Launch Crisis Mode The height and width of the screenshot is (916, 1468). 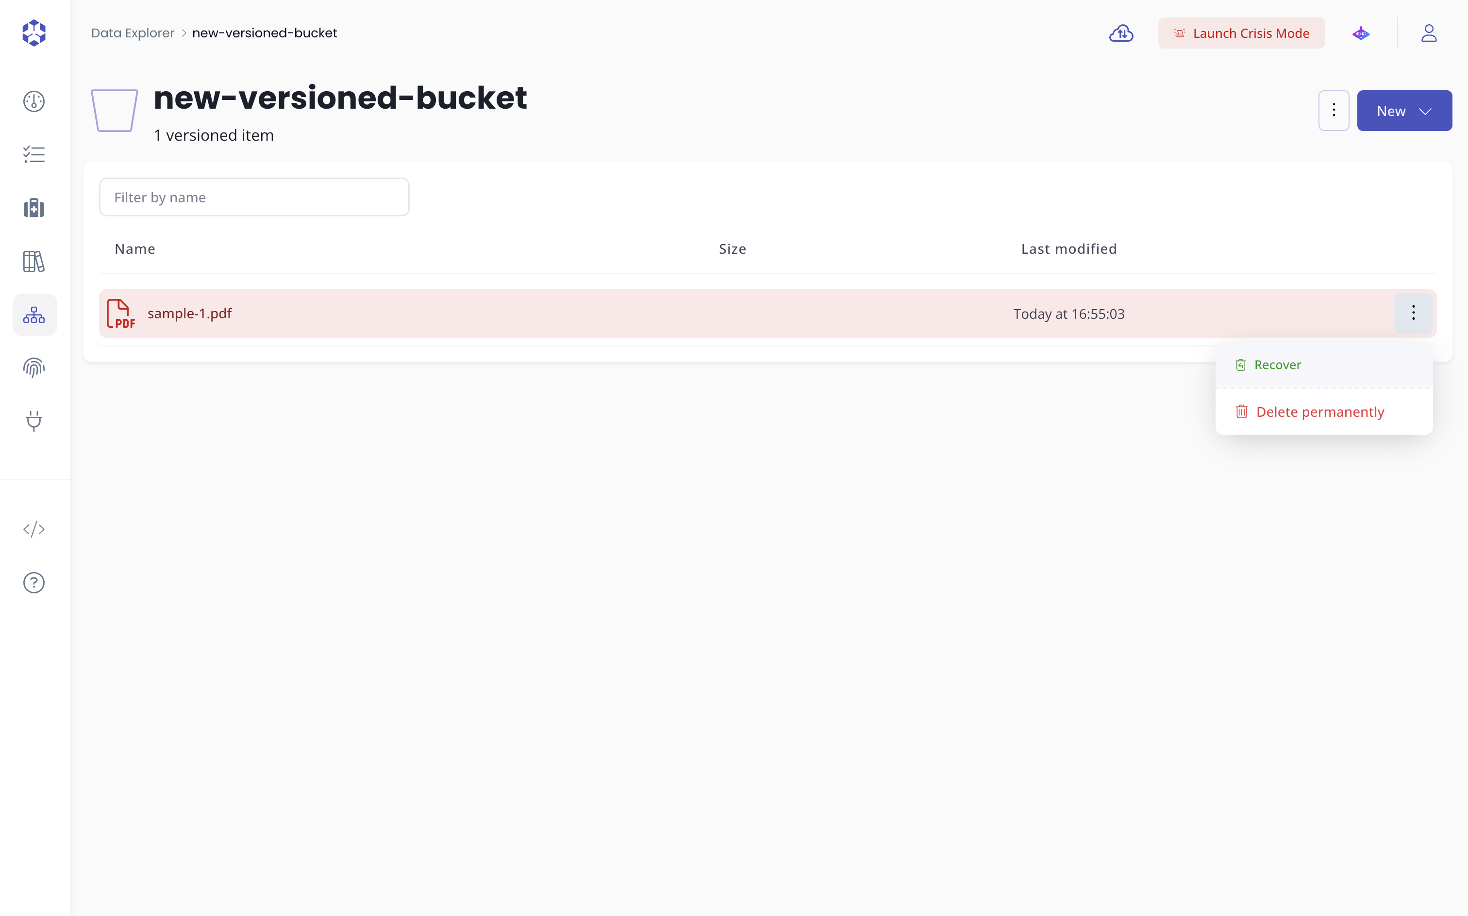(1241, 33)
